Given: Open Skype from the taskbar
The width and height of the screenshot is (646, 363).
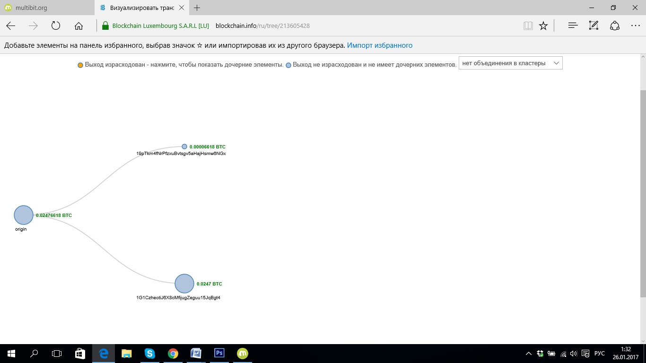Looking at the screenshot, I should 150,353.
